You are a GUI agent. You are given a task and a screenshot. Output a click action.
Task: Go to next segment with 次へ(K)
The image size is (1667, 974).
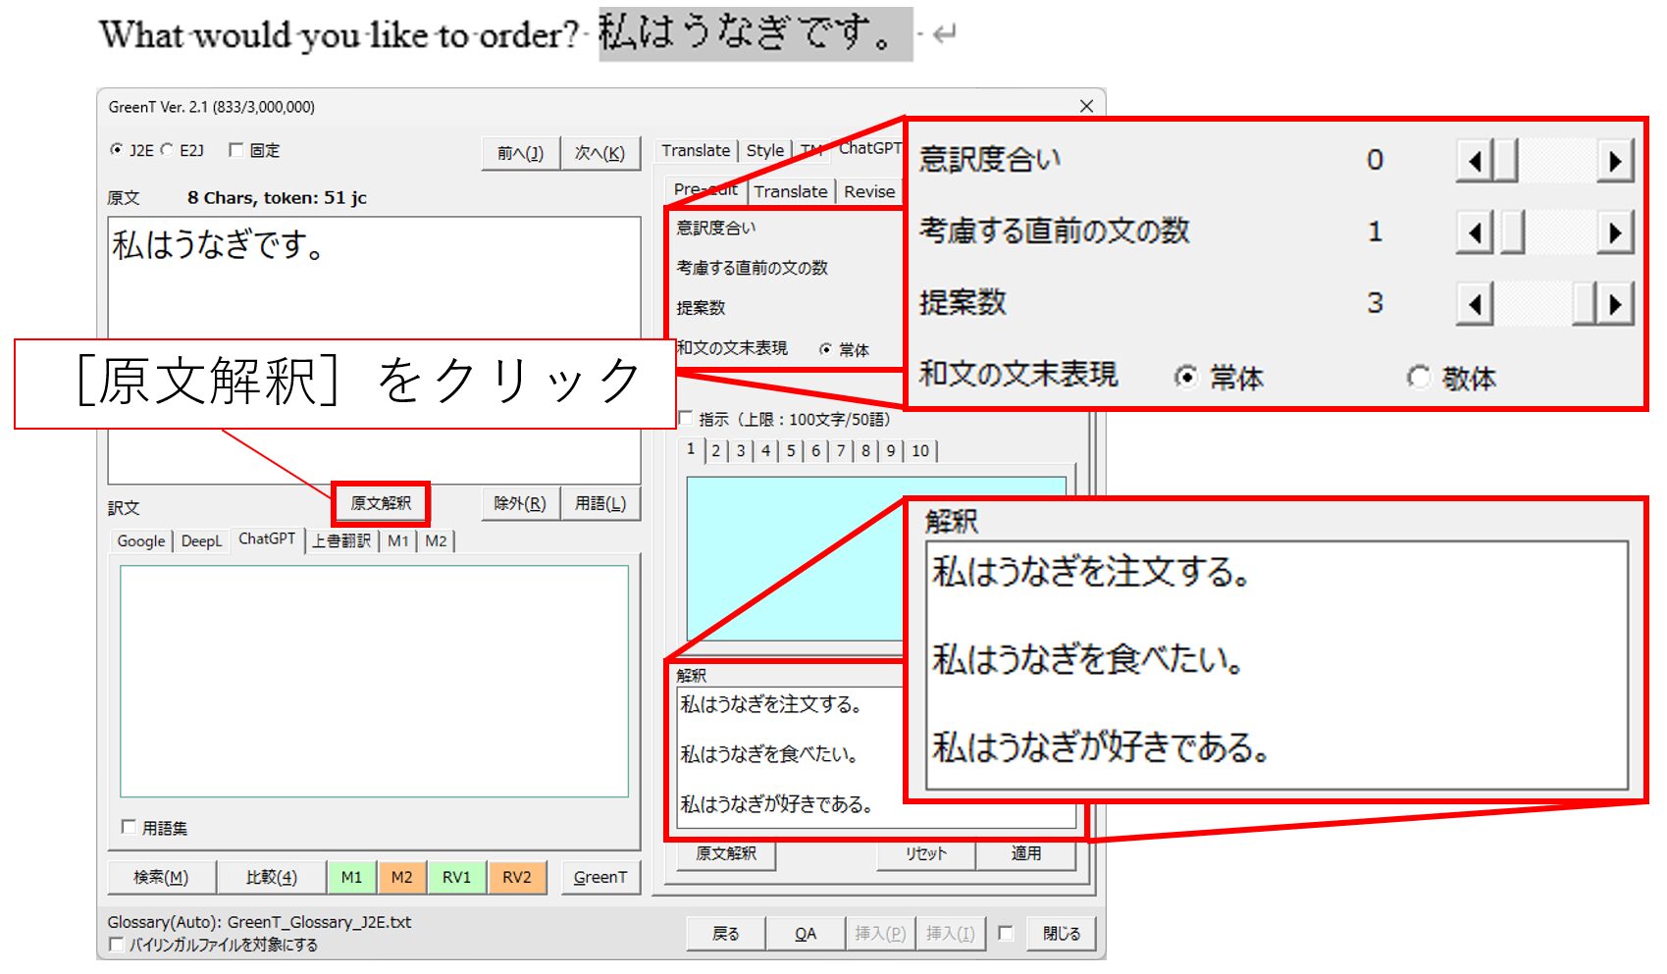tap(599, 153)
